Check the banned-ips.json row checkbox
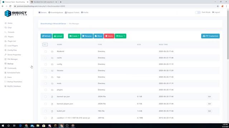Viewport: 229px width, 128px height. click(46, 97)
